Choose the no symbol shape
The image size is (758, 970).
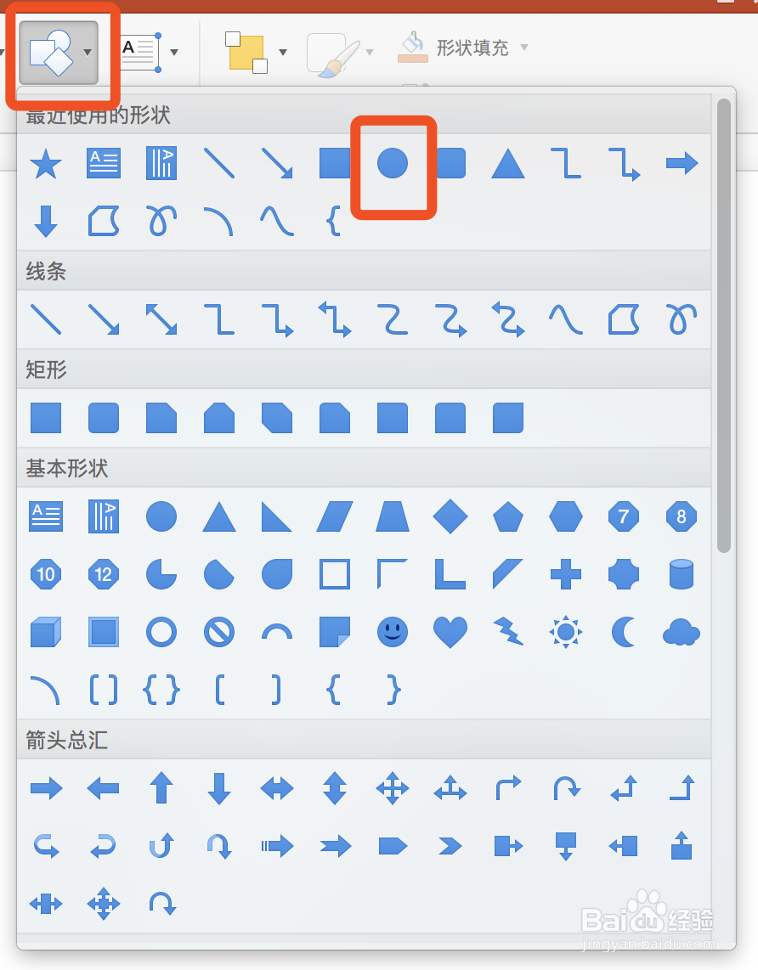click(219, 632)
